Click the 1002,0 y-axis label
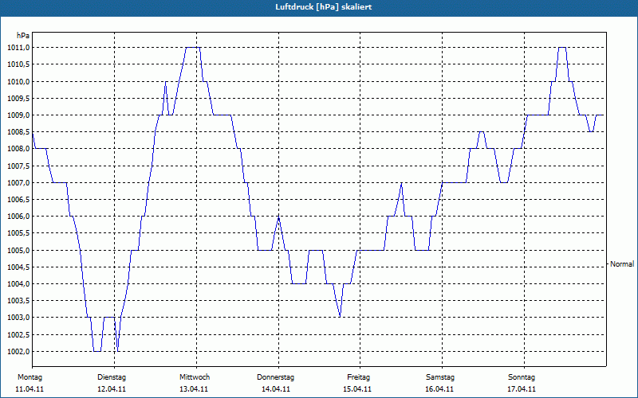Viewport: 638px width, 398px height. coord(18,351)
